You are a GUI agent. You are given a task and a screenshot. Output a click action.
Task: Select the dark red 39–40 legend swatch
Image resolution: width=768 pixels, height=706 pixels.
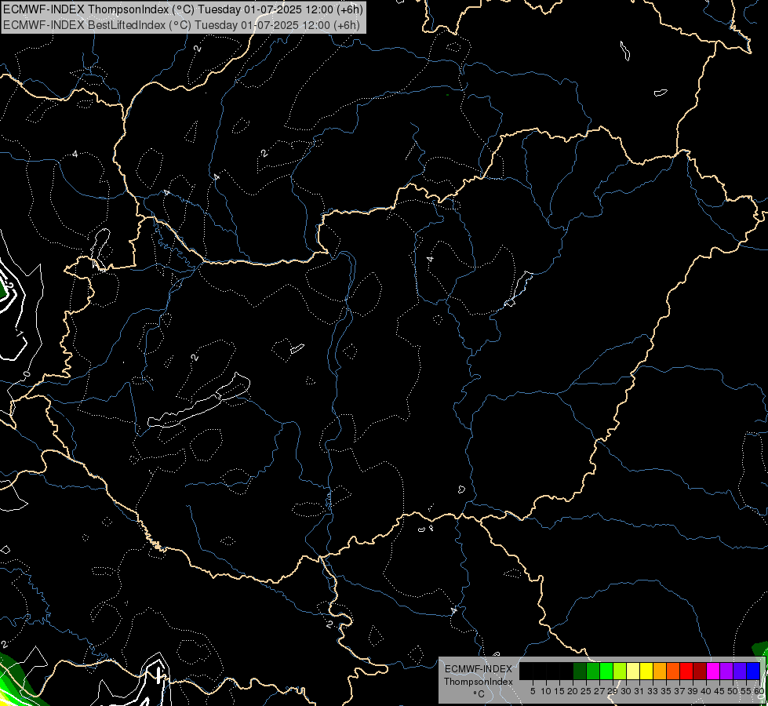[x=700, y=671]
